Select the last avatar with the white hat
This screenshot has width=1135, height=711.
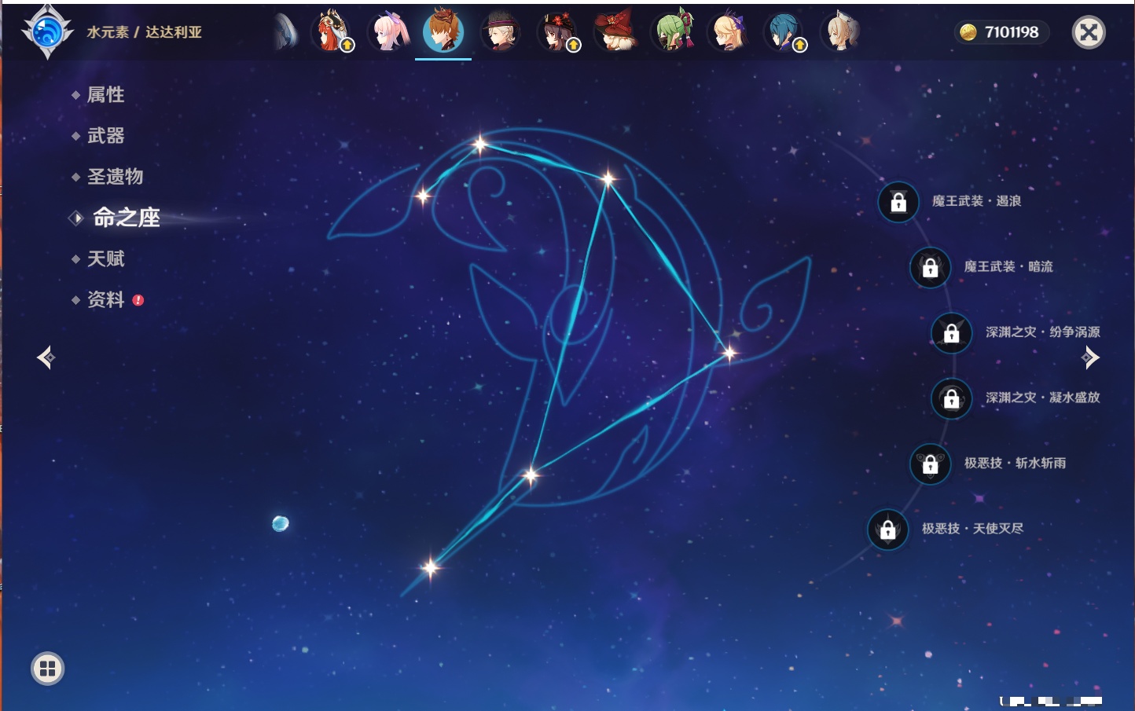[840, 32]
